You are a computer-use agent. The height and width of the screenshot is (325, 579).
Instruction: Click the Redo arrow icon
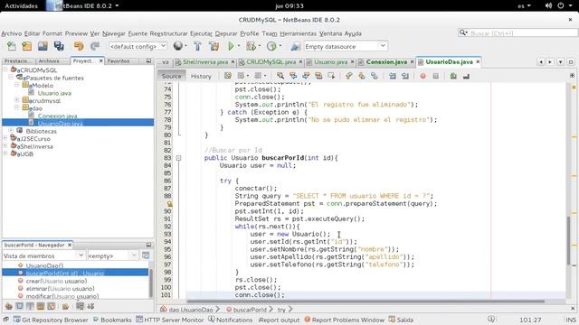pos(95,46)
